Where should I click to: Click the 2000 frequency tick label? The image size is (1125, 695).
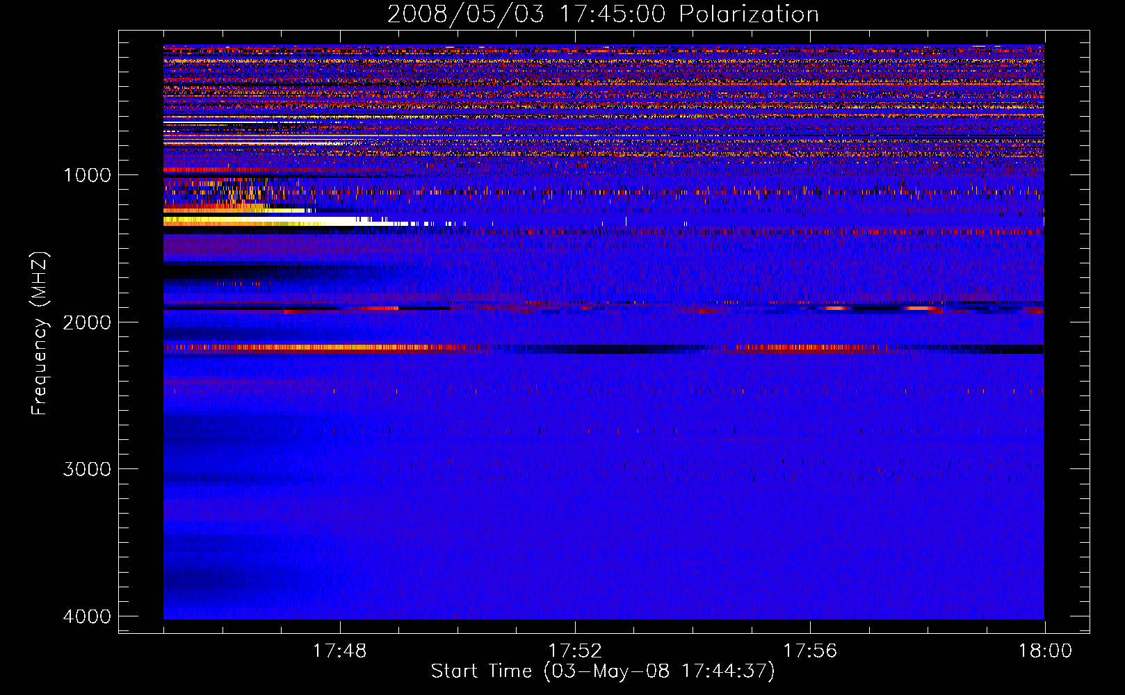point(87,322)
